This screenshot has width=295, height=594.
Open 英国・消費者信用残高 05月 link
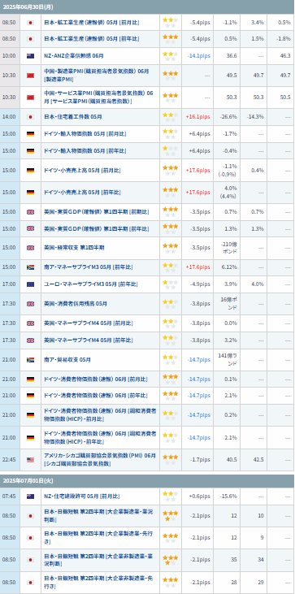pyautogui.click(x=76, y=304)
